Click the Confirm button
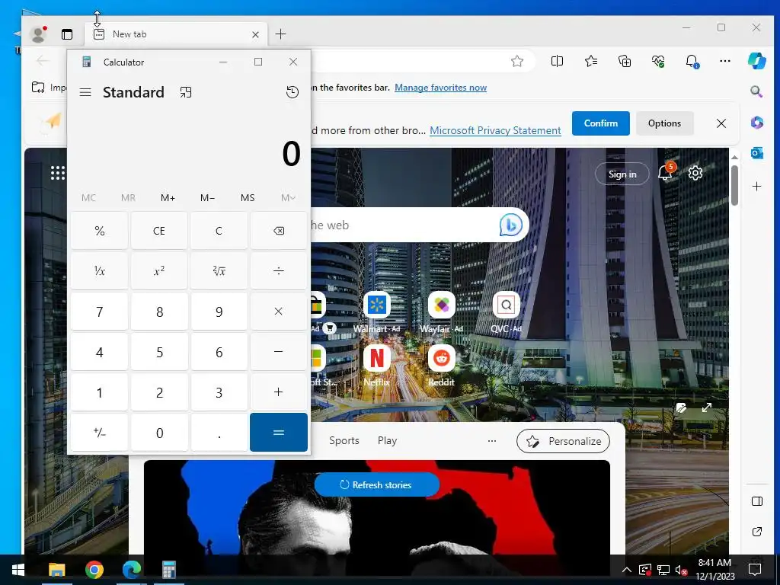 click(x=601, y=123)
